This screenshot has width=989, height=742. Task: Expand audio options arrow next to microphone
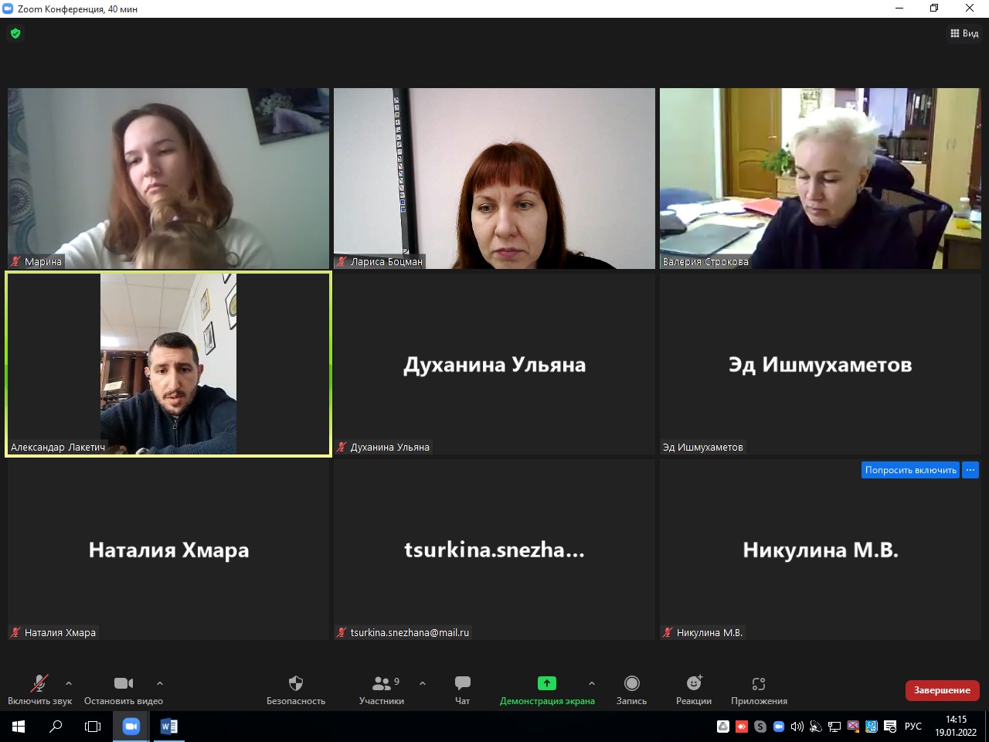(x=69, y=683)
